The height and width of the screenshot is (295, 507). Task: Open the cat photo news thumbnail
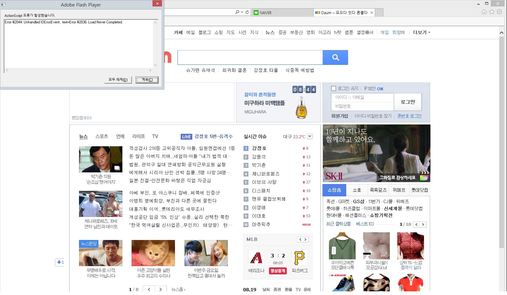point(153,253)
